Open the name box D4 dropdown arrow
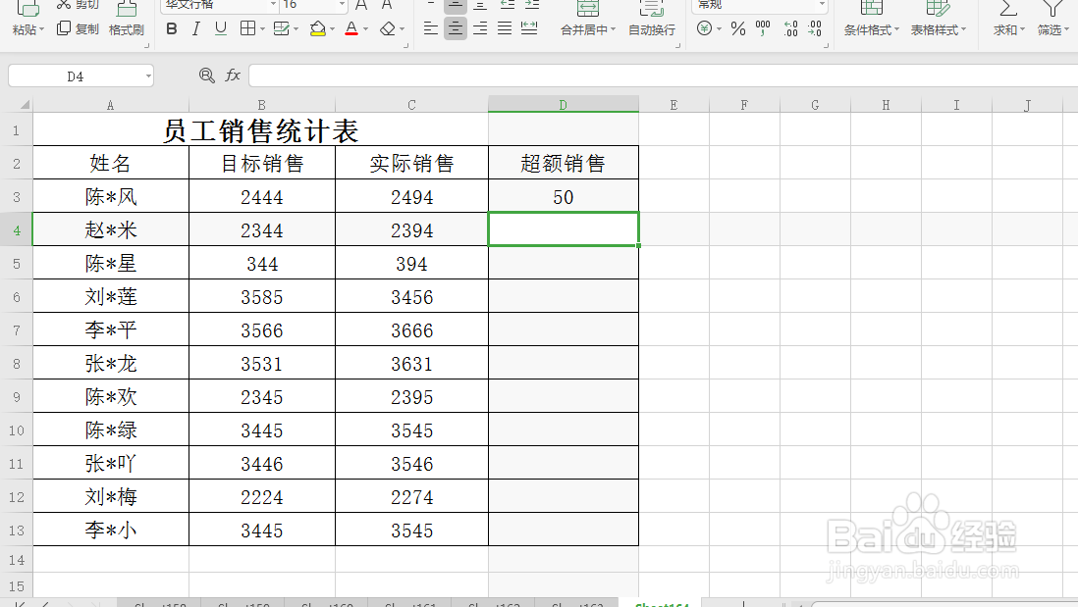1078x607 pixels. [148, 76]
